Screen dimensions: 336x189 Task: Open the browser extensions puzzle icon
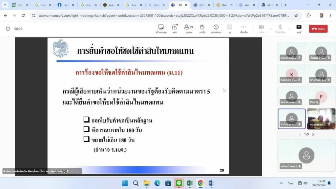pyautogui.click(x=308, y=15)
